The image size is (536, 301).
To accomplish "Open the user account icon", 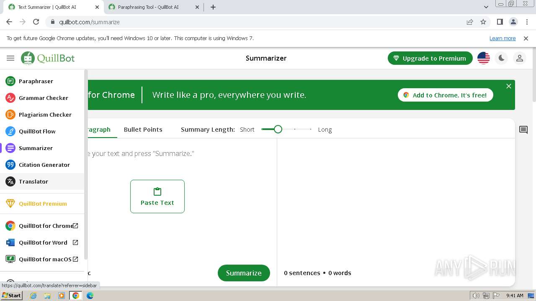I will (x=520, y=58).
